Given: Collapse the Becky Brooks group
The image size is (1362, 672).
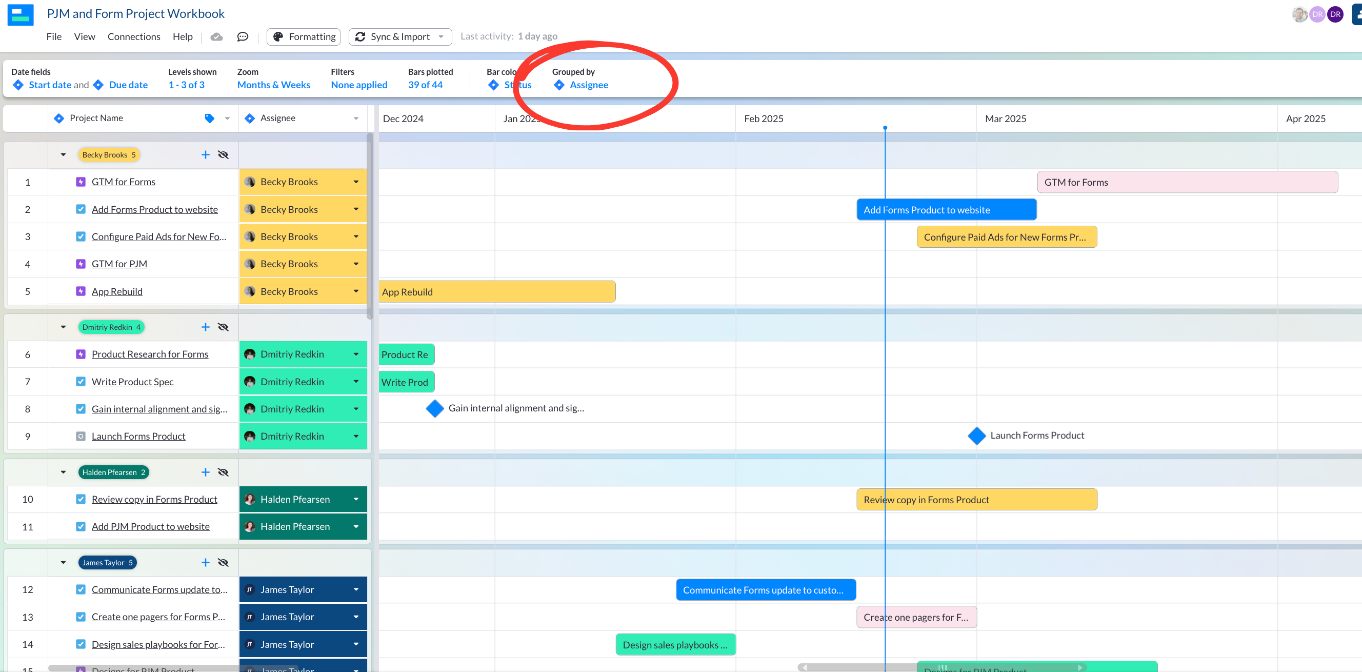Looking at the screenshot, I should pyautogui.click(x=64, y=155).
